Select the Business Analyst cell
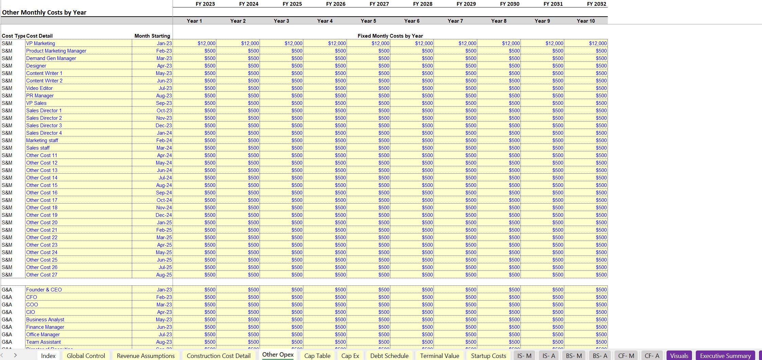This screenshot has width=762, height=360. pos(78,320)
